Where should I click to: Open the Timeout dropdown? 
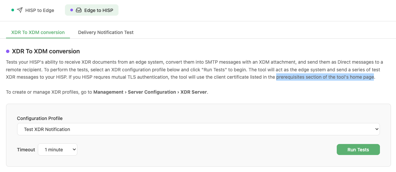(x=58, y=150)
